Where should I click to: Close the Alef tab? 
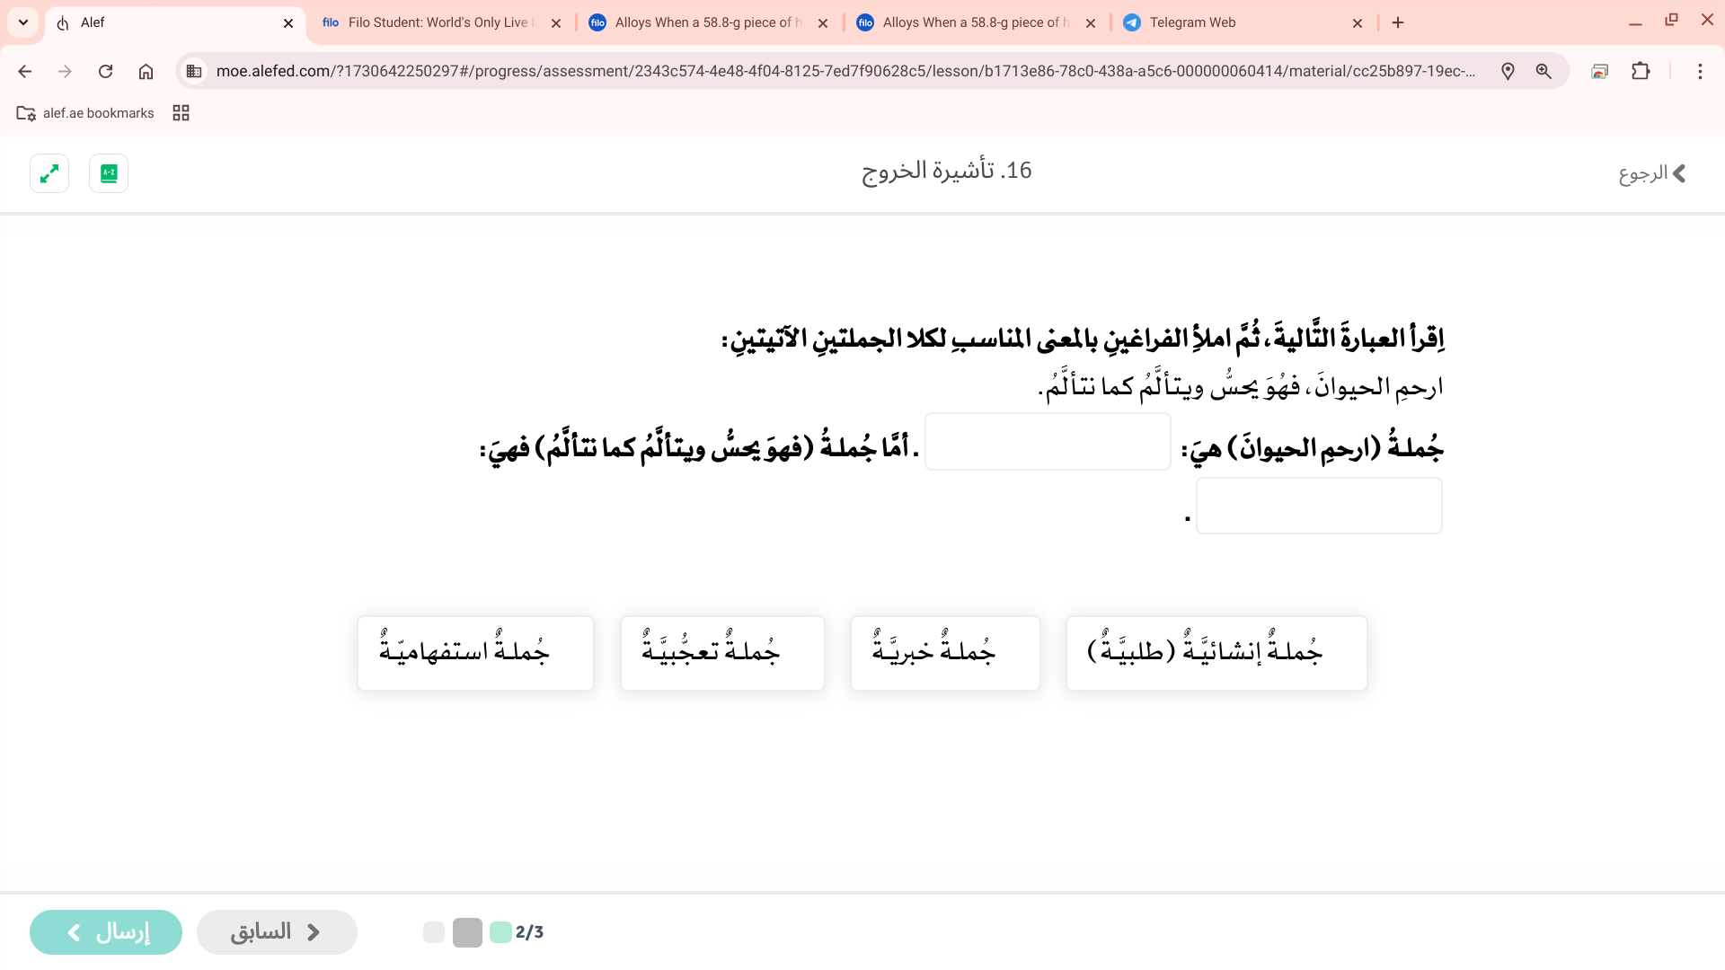tap(288, 23)
